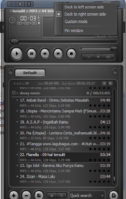This screenshot has height=199, width=126.
Task: Pause the current track
Action: (31, 54)
